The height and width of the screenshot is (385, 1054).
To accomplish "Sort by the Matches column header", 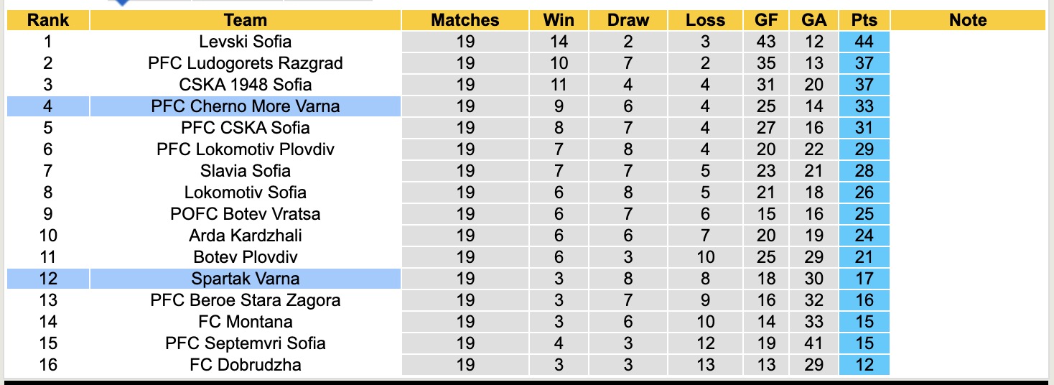I will (465, 20).
